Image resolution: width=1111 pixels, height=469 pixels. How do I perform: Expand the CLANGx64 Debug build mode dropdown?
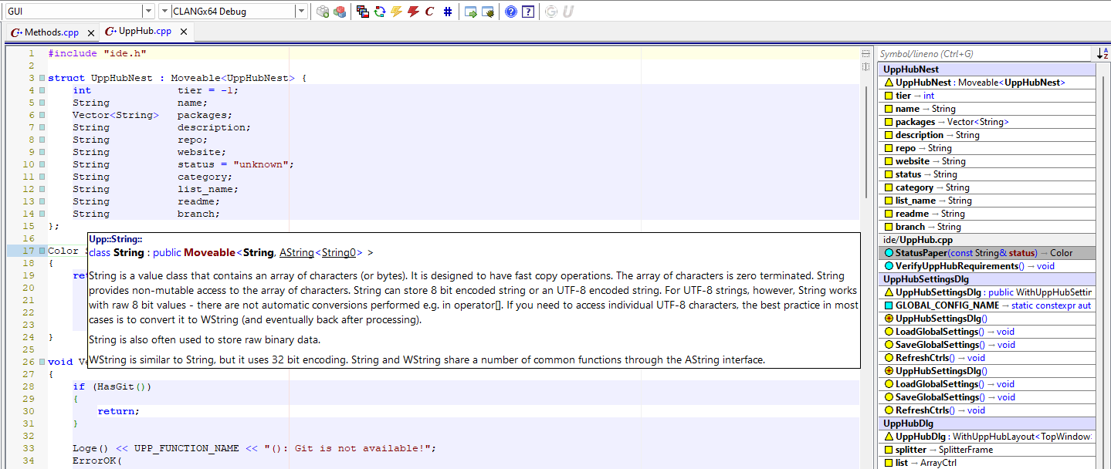(x=300, y=12)
